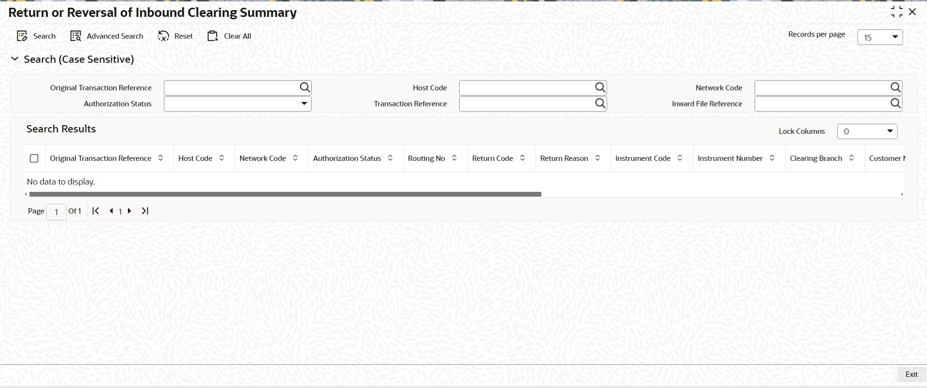Sort by Clearing Branch column
The height and width of the screenshot is (388, 927).
(852, 158)
